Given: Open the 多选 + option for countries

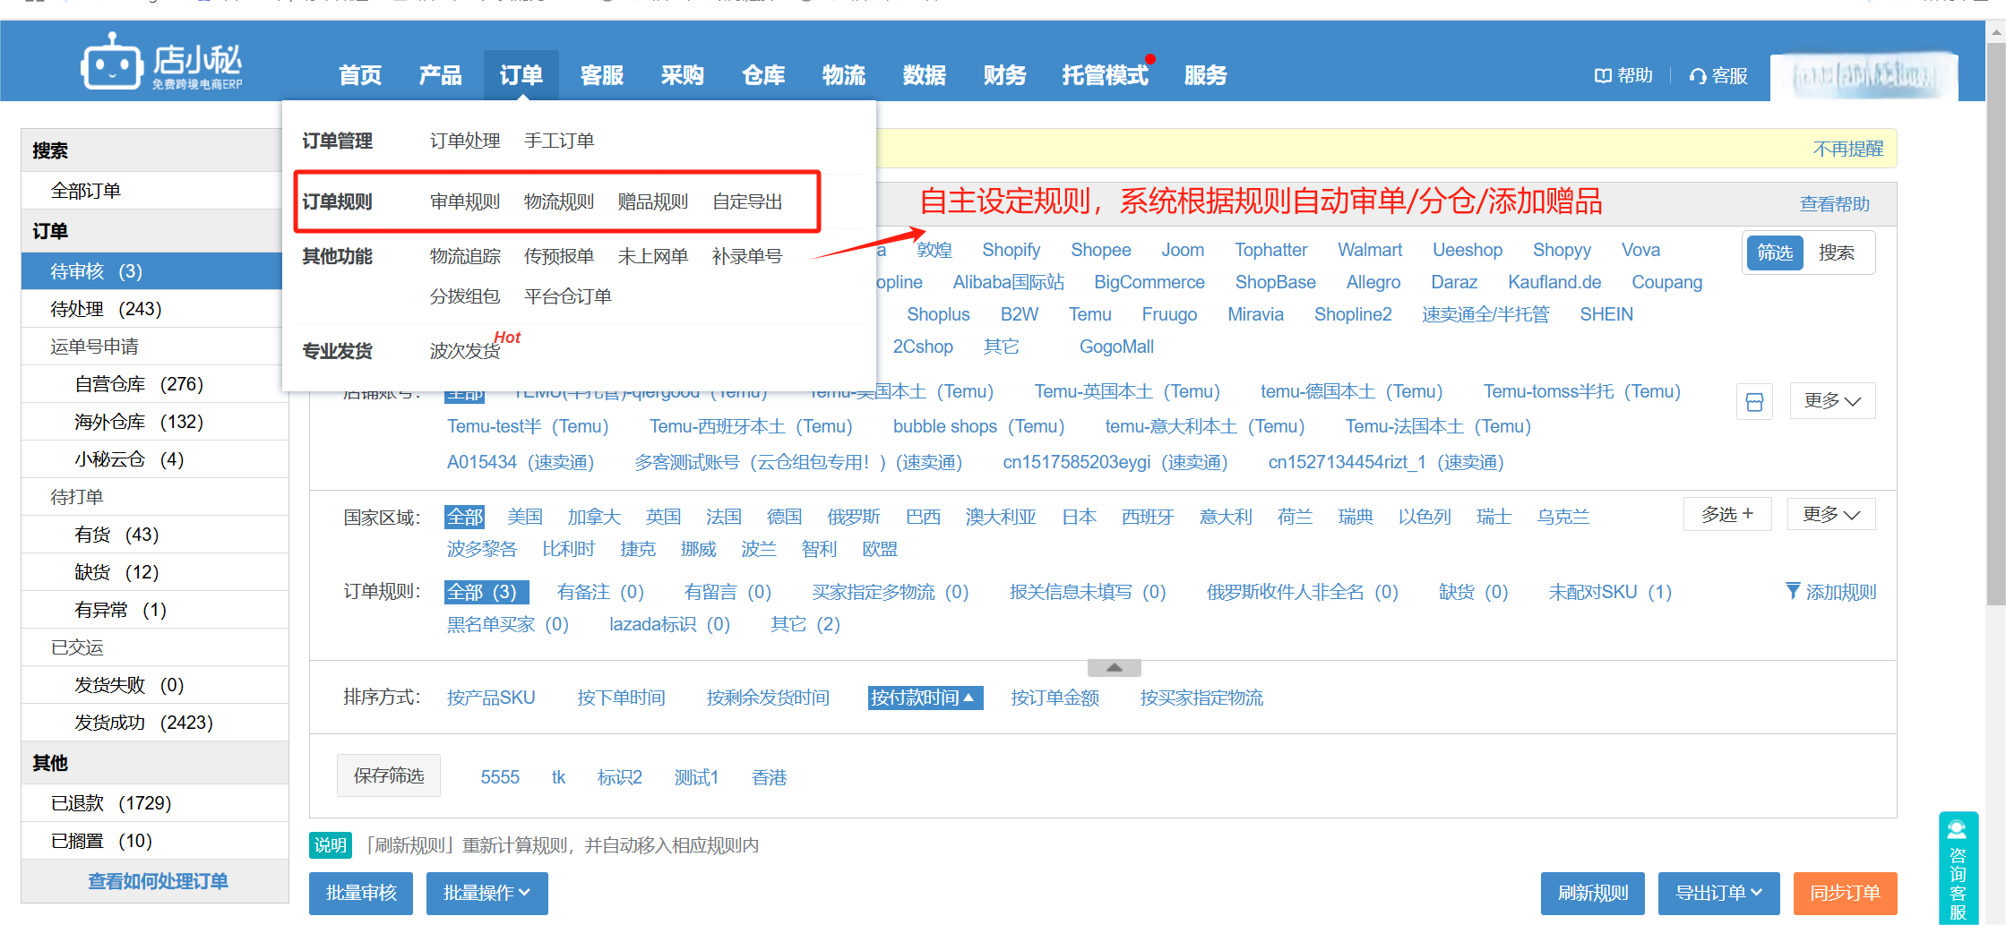Looking at the screenshot, I should tap(1727, 515).
